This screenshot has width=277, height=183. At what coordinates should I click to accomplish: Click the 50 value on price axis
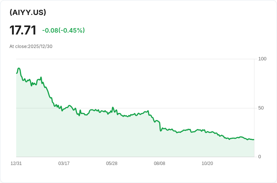point(261,108)
